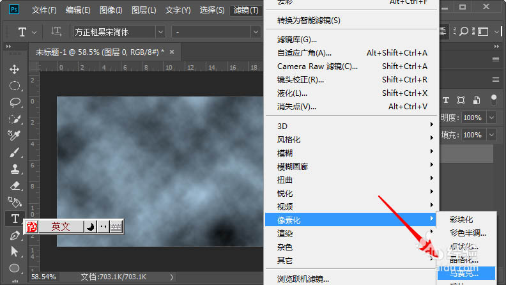Select the Pen tool
This screenshot has height=285, width=506.
(14, 235)
